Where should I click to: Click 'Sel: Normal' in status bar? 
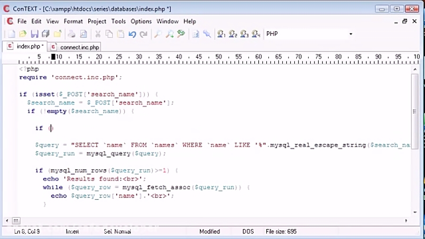(118, 232)
